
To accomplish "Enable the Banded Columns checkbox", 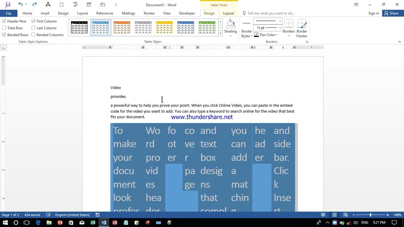I will coord(47,35).
